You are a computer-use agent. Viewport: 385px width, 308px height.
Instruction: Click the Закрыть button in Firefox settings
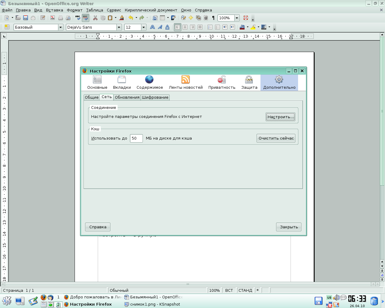click(289, 227)
